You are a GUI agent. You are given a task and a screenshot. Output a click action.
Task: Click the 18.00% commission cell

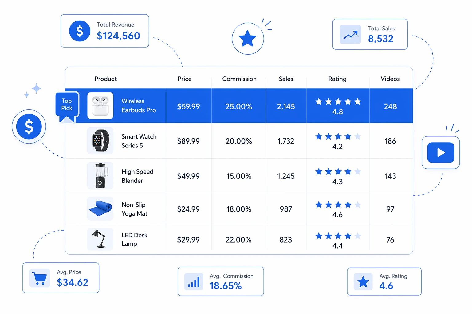tap(239, 209)
